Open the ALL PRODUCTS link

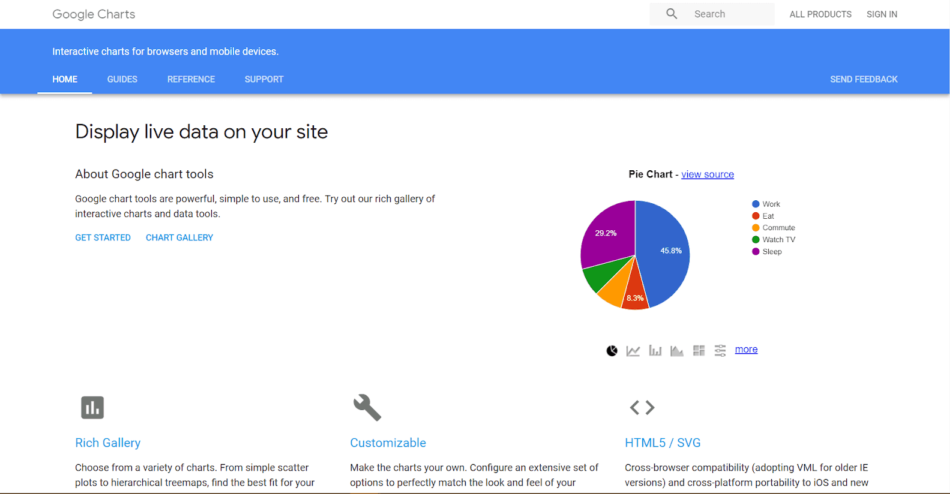(x=820, y=14)
